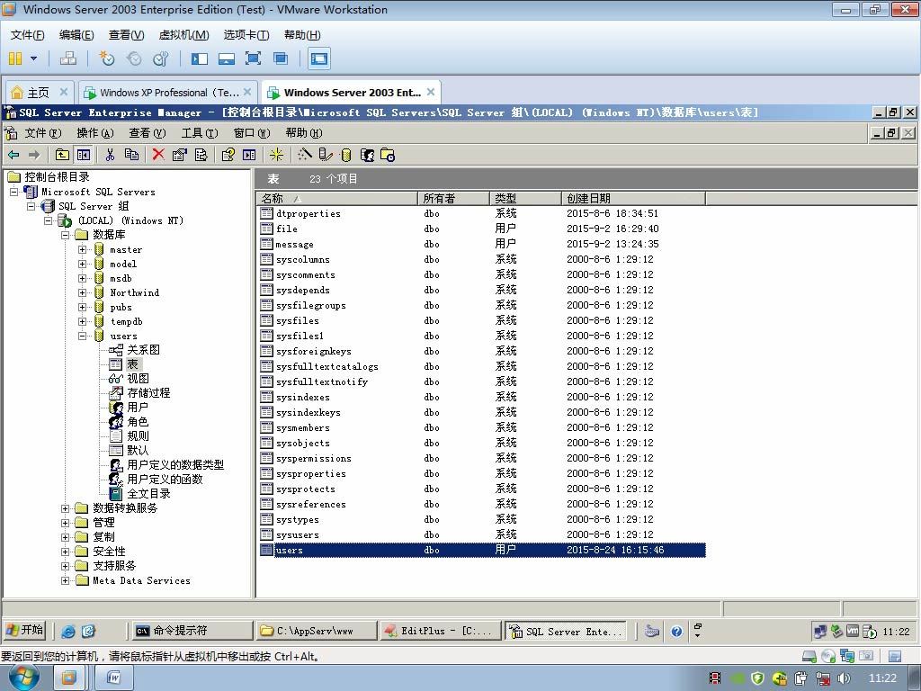Toggle VMware show library sidebar icon
The height and width of the screenshot is (691, 921).
tap(200, 58)
